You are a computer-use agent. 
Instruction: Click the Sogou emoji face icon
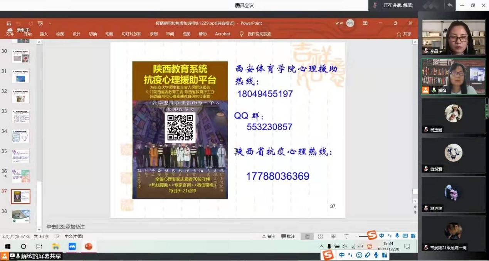pos(359,255)
